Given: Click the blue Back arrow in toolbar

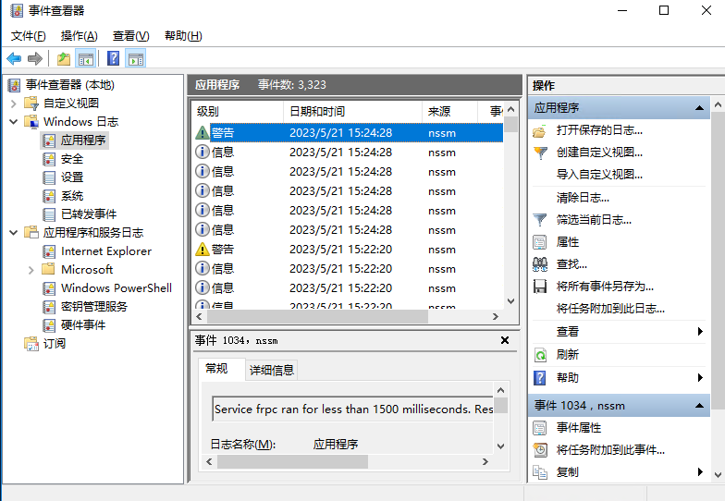Looking at the screenshot, I should point(14,59).
